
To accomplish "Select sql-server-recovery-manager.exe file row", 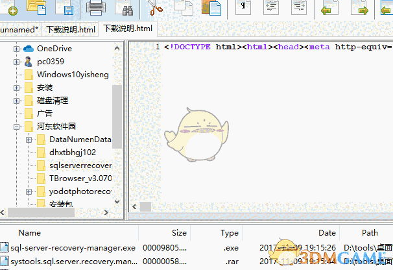I will click(196, 248).
